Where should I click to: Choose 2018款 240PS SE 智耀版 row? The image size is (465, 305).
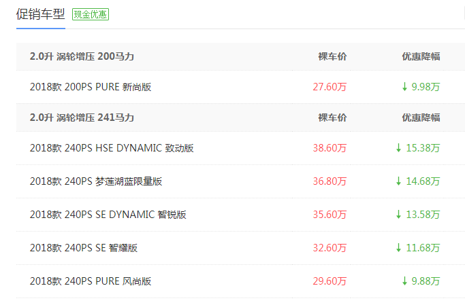[x=84, y=248]
